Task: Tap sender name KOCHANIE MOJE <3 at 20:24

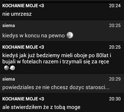Action: click(x=23, y=6)
